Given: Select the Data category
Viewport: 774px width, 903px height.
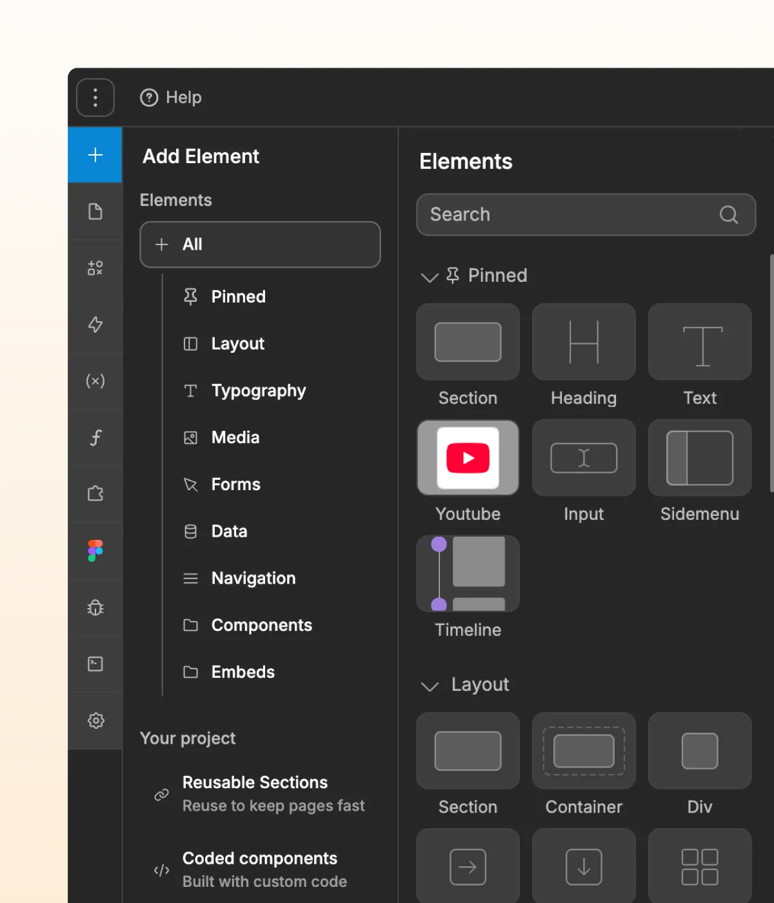Looking at the screenshot, I should pos(215,531).
